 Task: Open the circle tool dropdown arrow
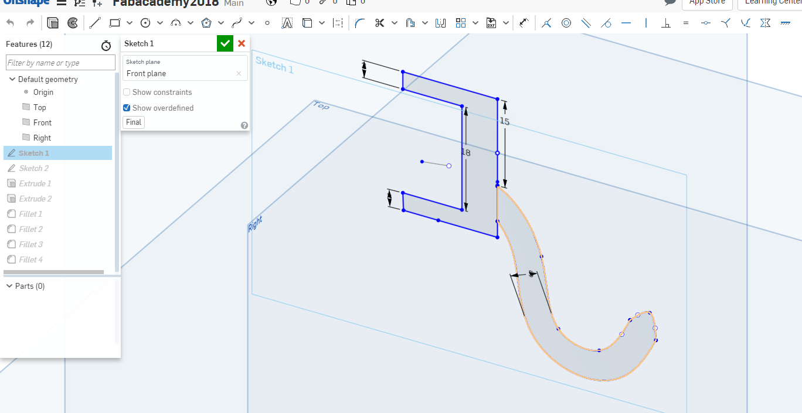tap(160, 23)
